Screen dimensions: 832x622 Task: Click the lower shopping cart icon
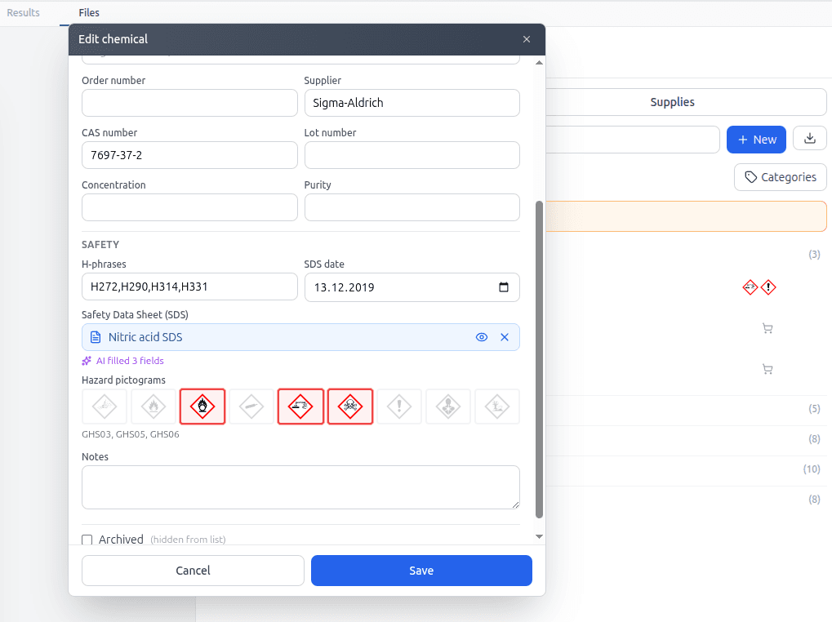tap(767, 369)
